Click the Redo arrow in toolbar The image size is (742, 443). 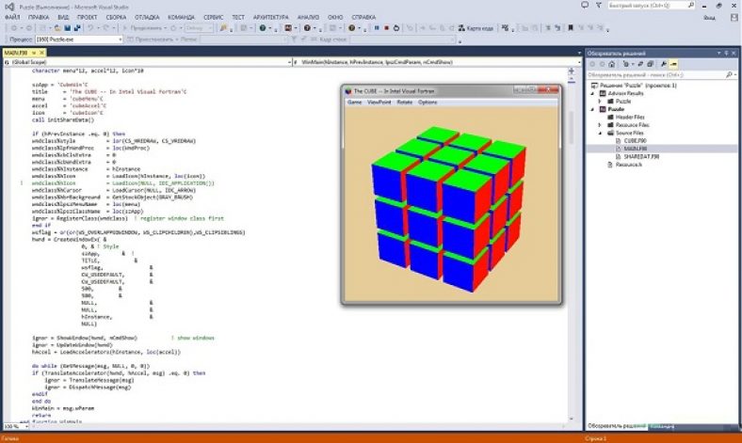pyautogui.click(x=106, y=28)
